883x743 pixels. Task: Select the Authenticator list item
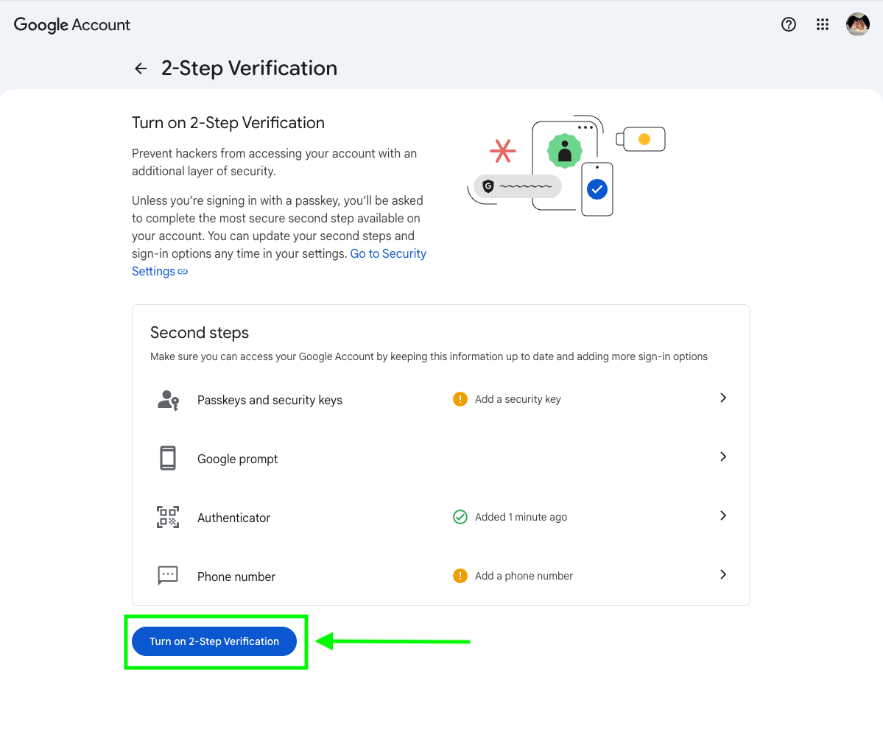click(233, 518)
